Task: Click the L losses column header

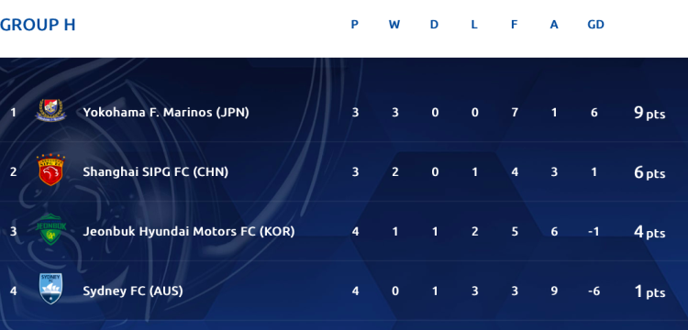Action: pyautogui.click(x=474, y=25)
